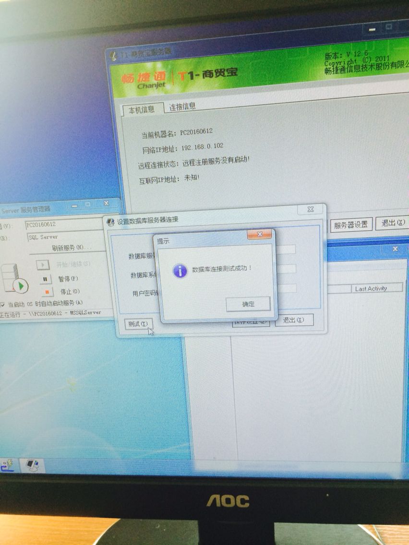Click 确定 in the 提示 dialog
409x545 pixels.
click(248, 304)
